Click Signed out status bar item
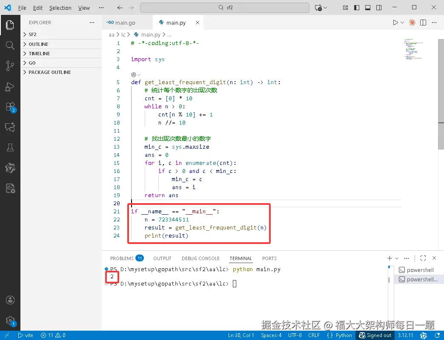 pos(375,335)
